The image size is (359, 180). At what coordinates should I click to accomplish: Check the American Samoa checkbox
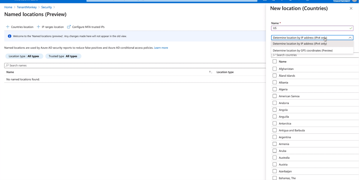[275, 96]
